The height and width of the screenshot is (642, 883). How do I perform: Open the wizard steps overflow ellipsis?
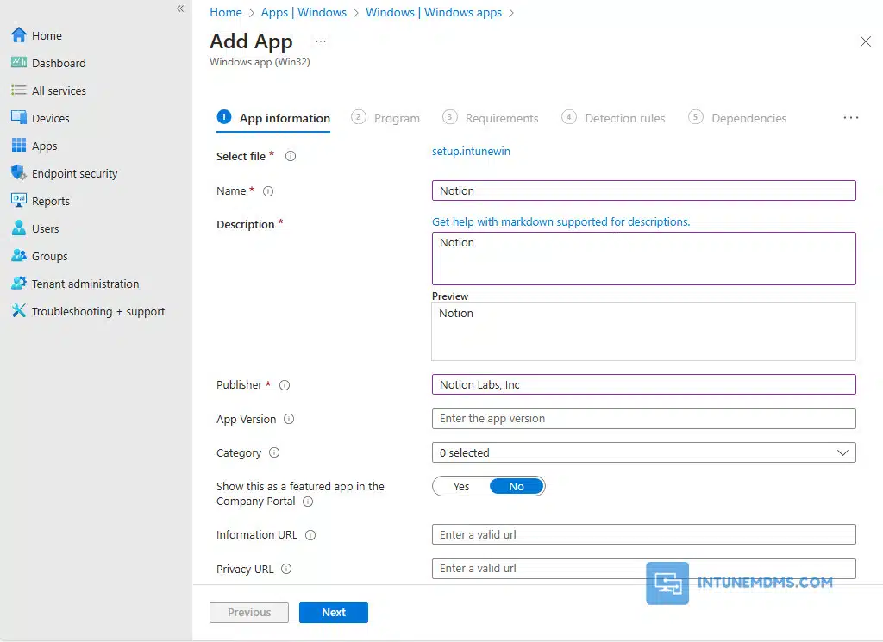tap(850, 118)
